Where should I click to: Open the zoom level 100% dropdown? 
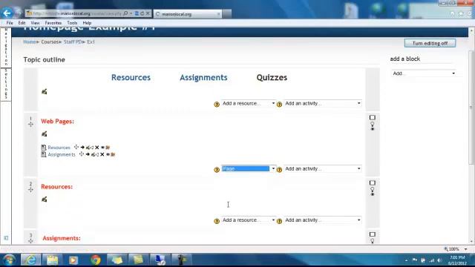coord(465,249)
